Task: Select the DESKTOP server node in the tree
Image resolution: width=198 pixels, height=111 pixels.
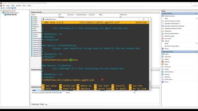Action: pyautogui.click(x=11, y=14)
